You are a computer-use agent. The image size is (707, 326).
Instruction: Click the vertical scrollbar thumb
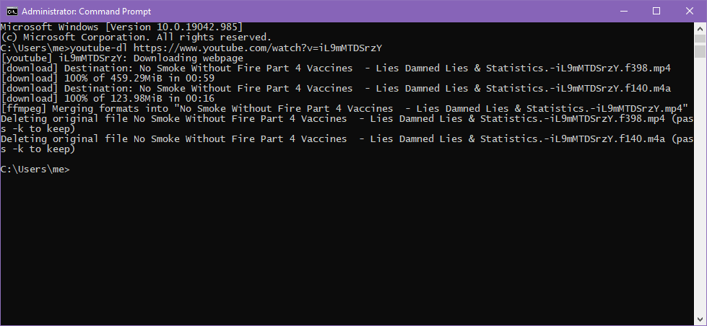700,45
